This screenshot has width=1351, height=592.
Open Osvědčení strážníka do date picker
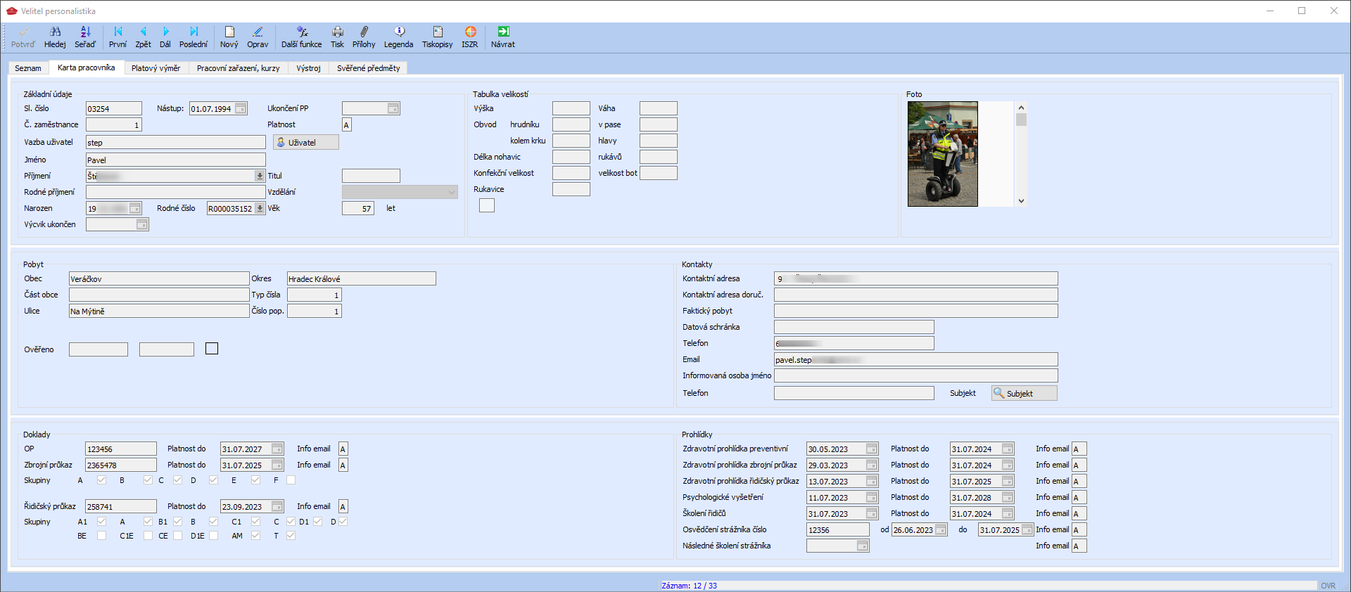point(1027,529)
